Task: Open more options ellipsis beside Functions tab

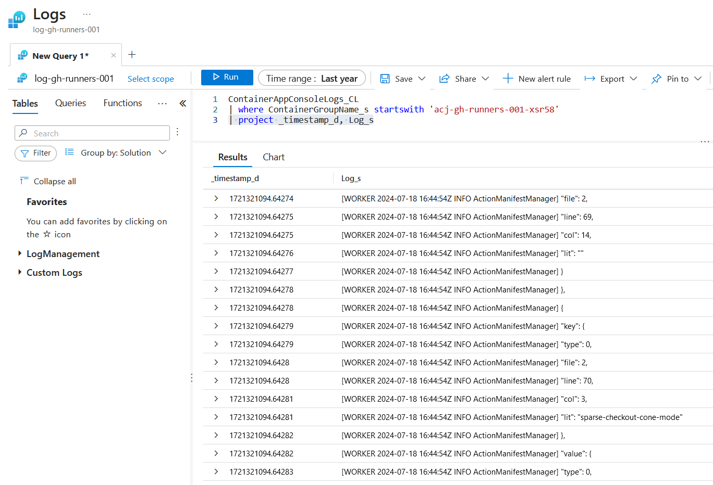Action: (163, 104)
